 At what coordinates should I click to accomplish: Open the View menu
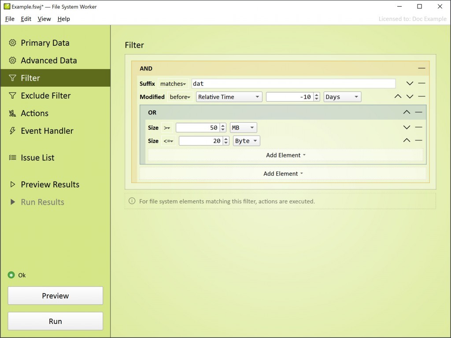44,19
